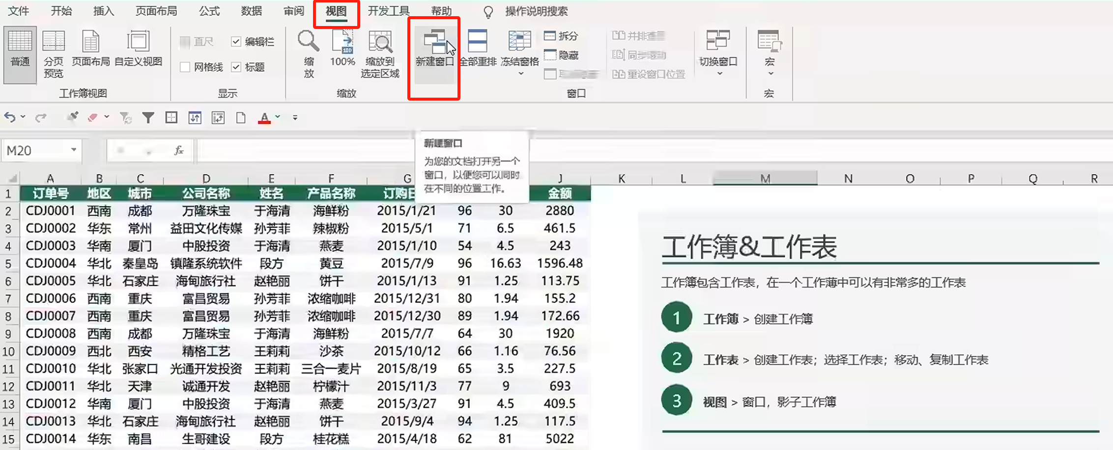This screenshot has width=1113, height=450.
Task: Click 新建窗口 to open new window
Action: [x=434, y=49]
